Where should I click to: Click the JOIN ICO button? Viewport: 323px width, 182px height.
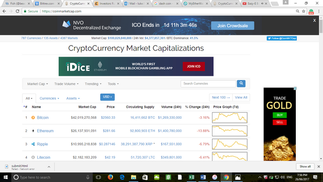click(194, 66)
